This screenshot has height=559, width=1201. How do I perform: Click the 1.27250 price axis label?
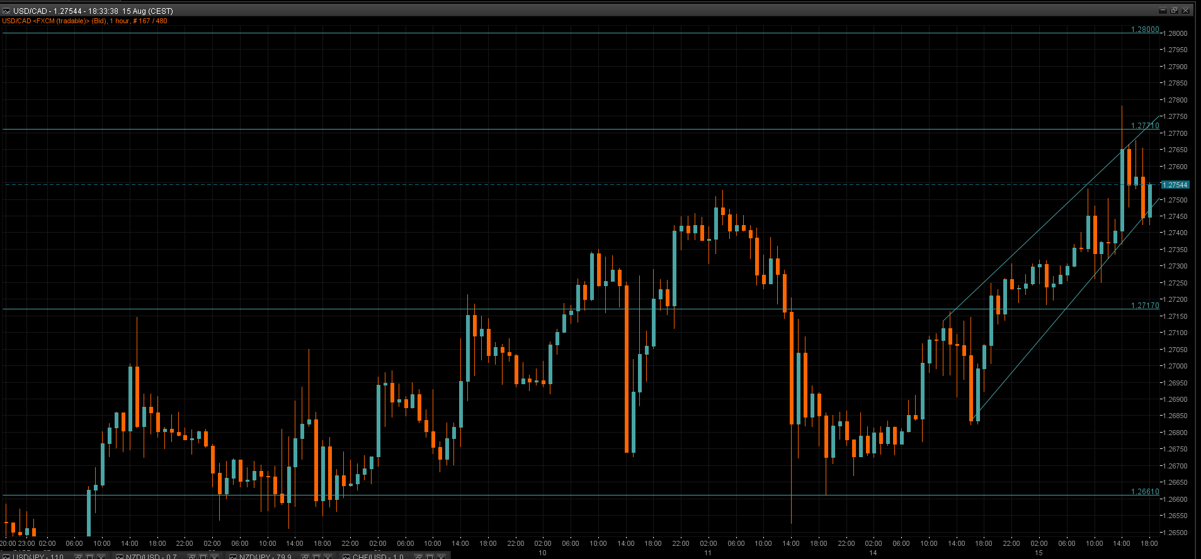click(1175, 283)
